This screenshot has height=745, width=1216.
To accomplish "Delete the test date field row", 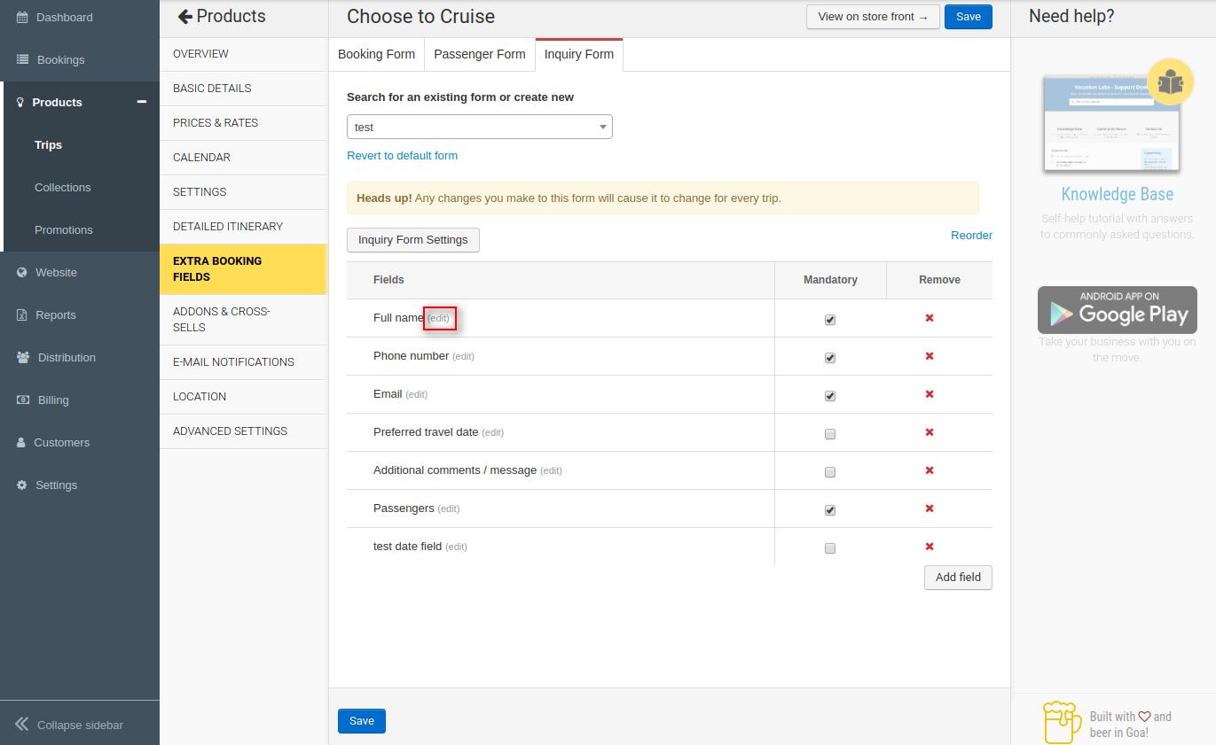I will click(930, 547).
